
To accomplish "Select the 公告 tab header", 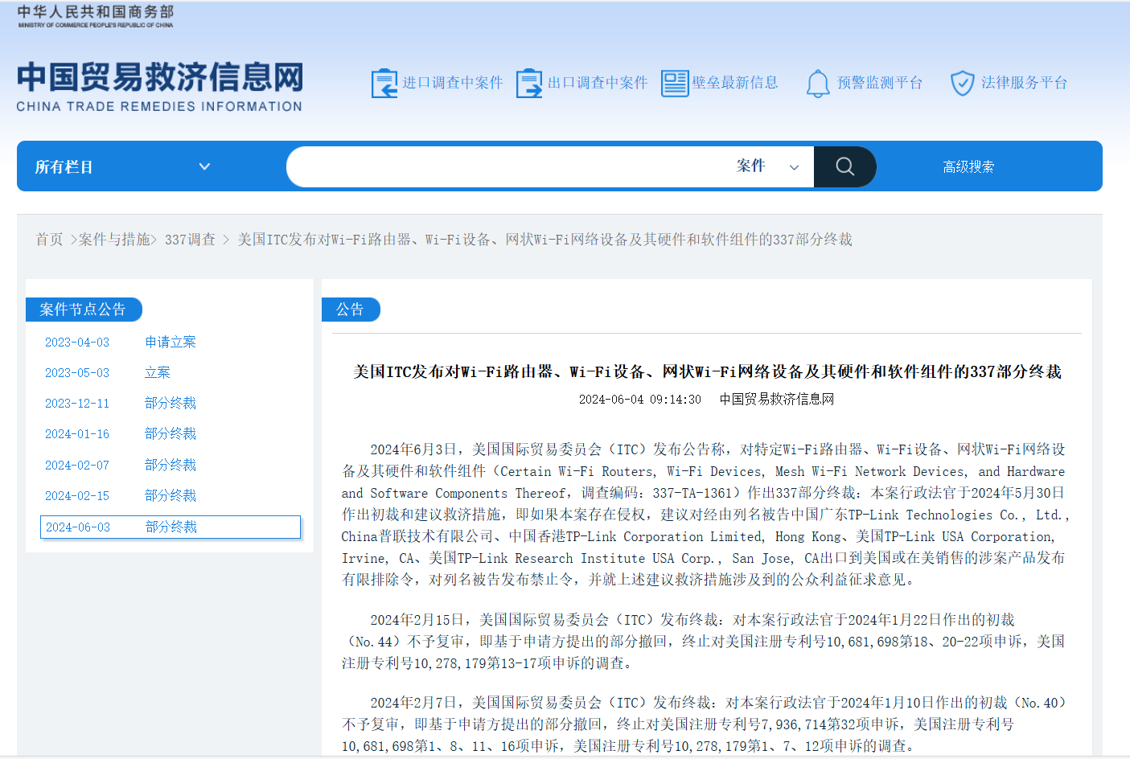I will pyautogui.click(x=351, y=310).
